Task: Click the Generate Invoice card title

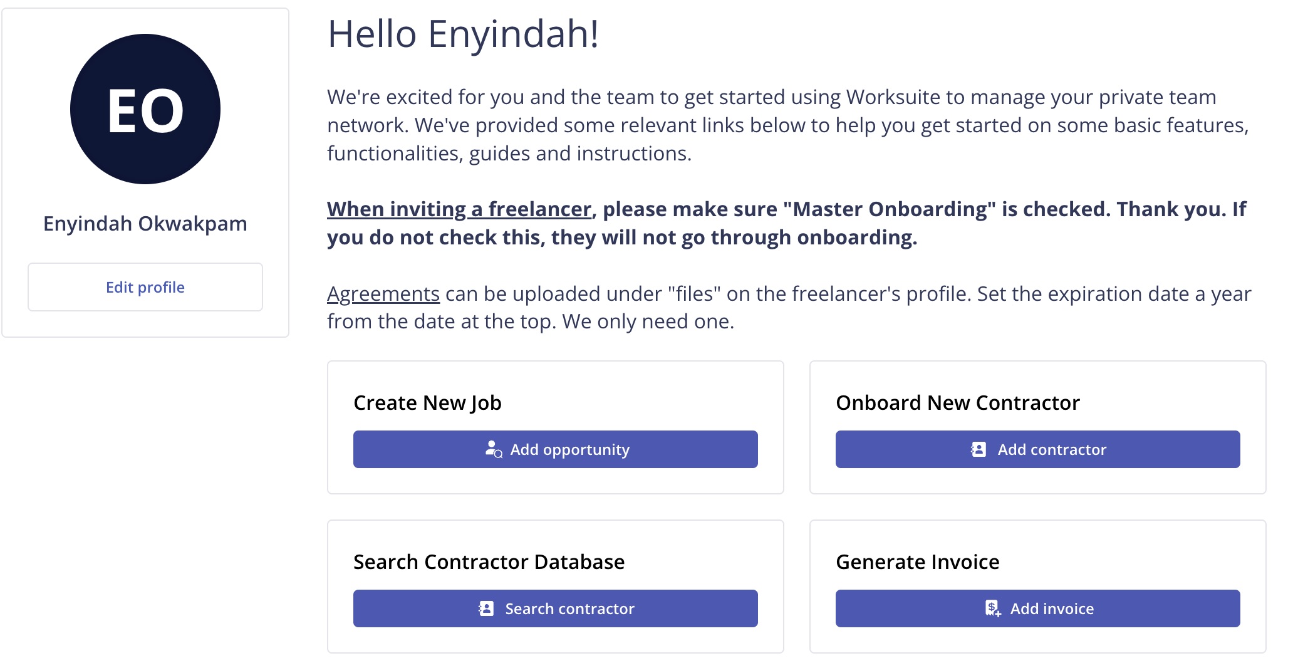Action: (918, 562)
